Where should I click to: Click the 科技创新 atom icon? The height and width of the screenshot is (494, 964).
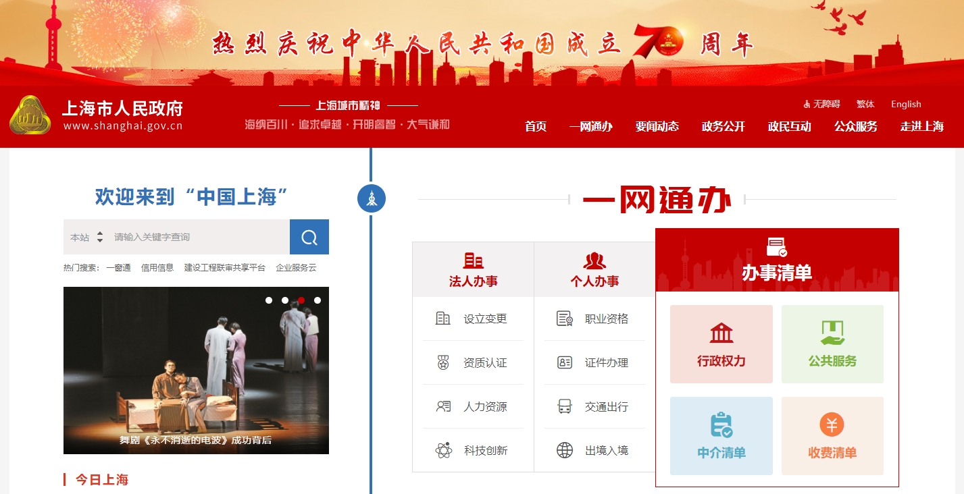pyautogui.click(x=443, y=449)
